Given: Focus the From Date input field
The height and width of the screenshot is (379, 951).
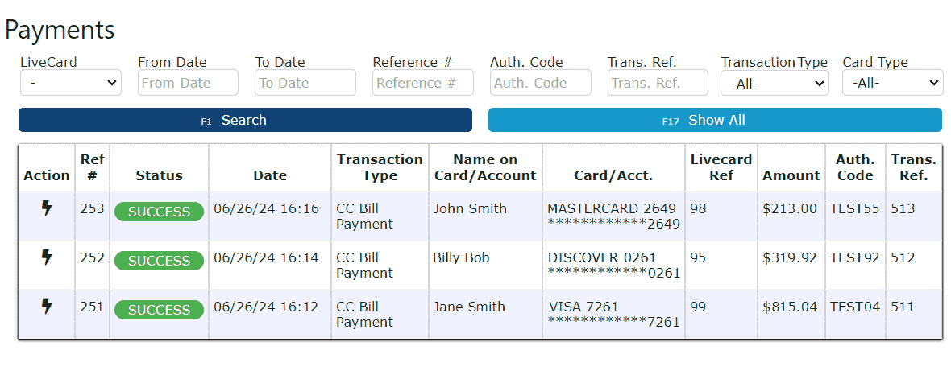Looking at the screenshot, I should click(188, 83).
